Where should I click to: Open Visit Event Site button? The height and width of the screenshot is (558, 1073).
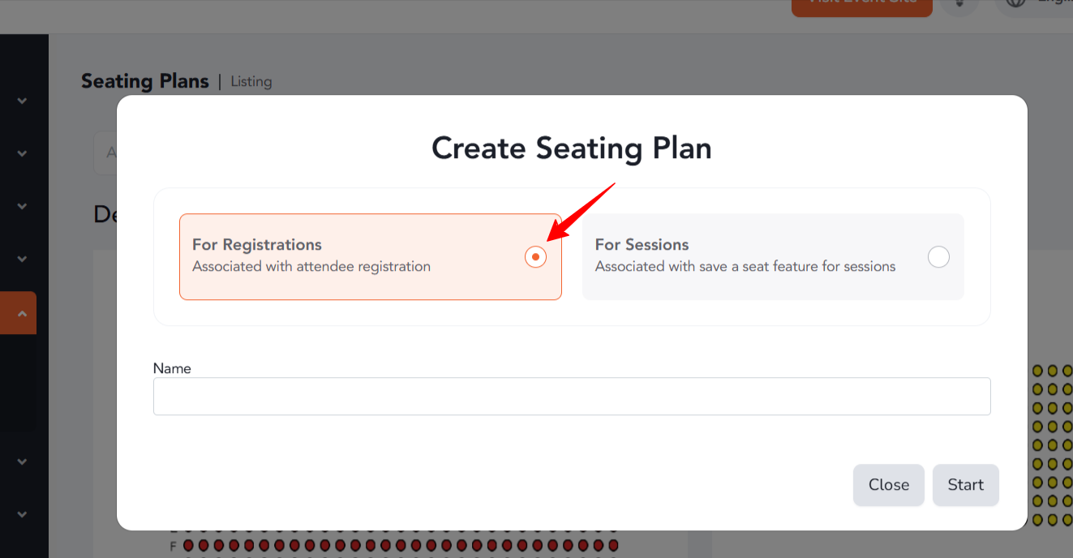click(861, 6)
